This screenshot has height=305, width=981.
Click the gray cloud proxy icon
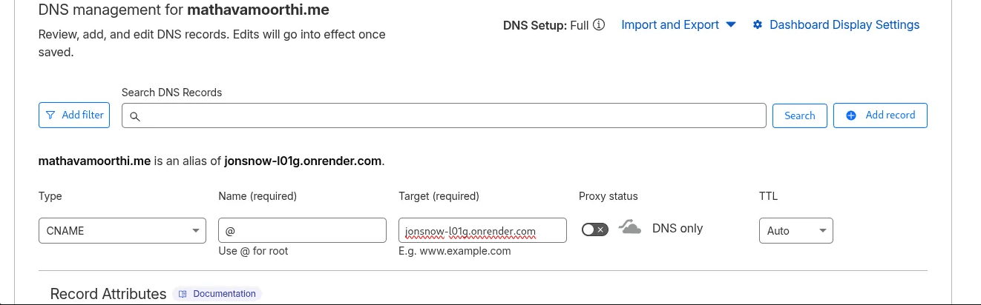(630, 228)
